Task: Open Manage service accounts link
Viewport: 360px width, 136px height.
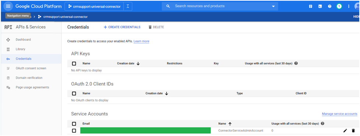Action: [339, 114]
